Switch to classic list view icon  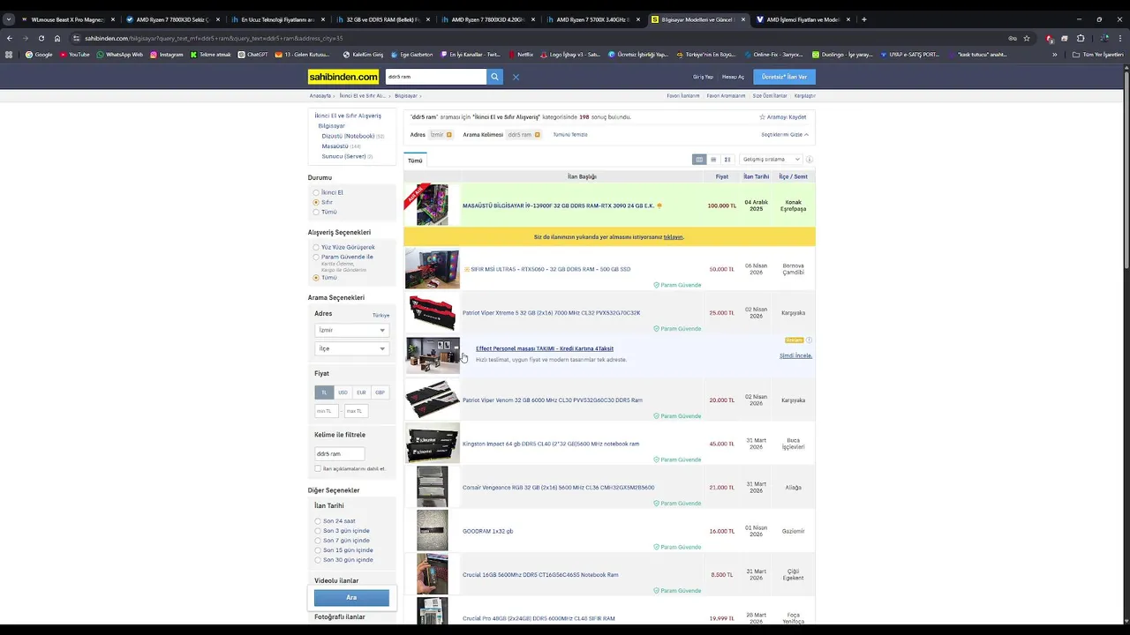[x=699, y=160]
